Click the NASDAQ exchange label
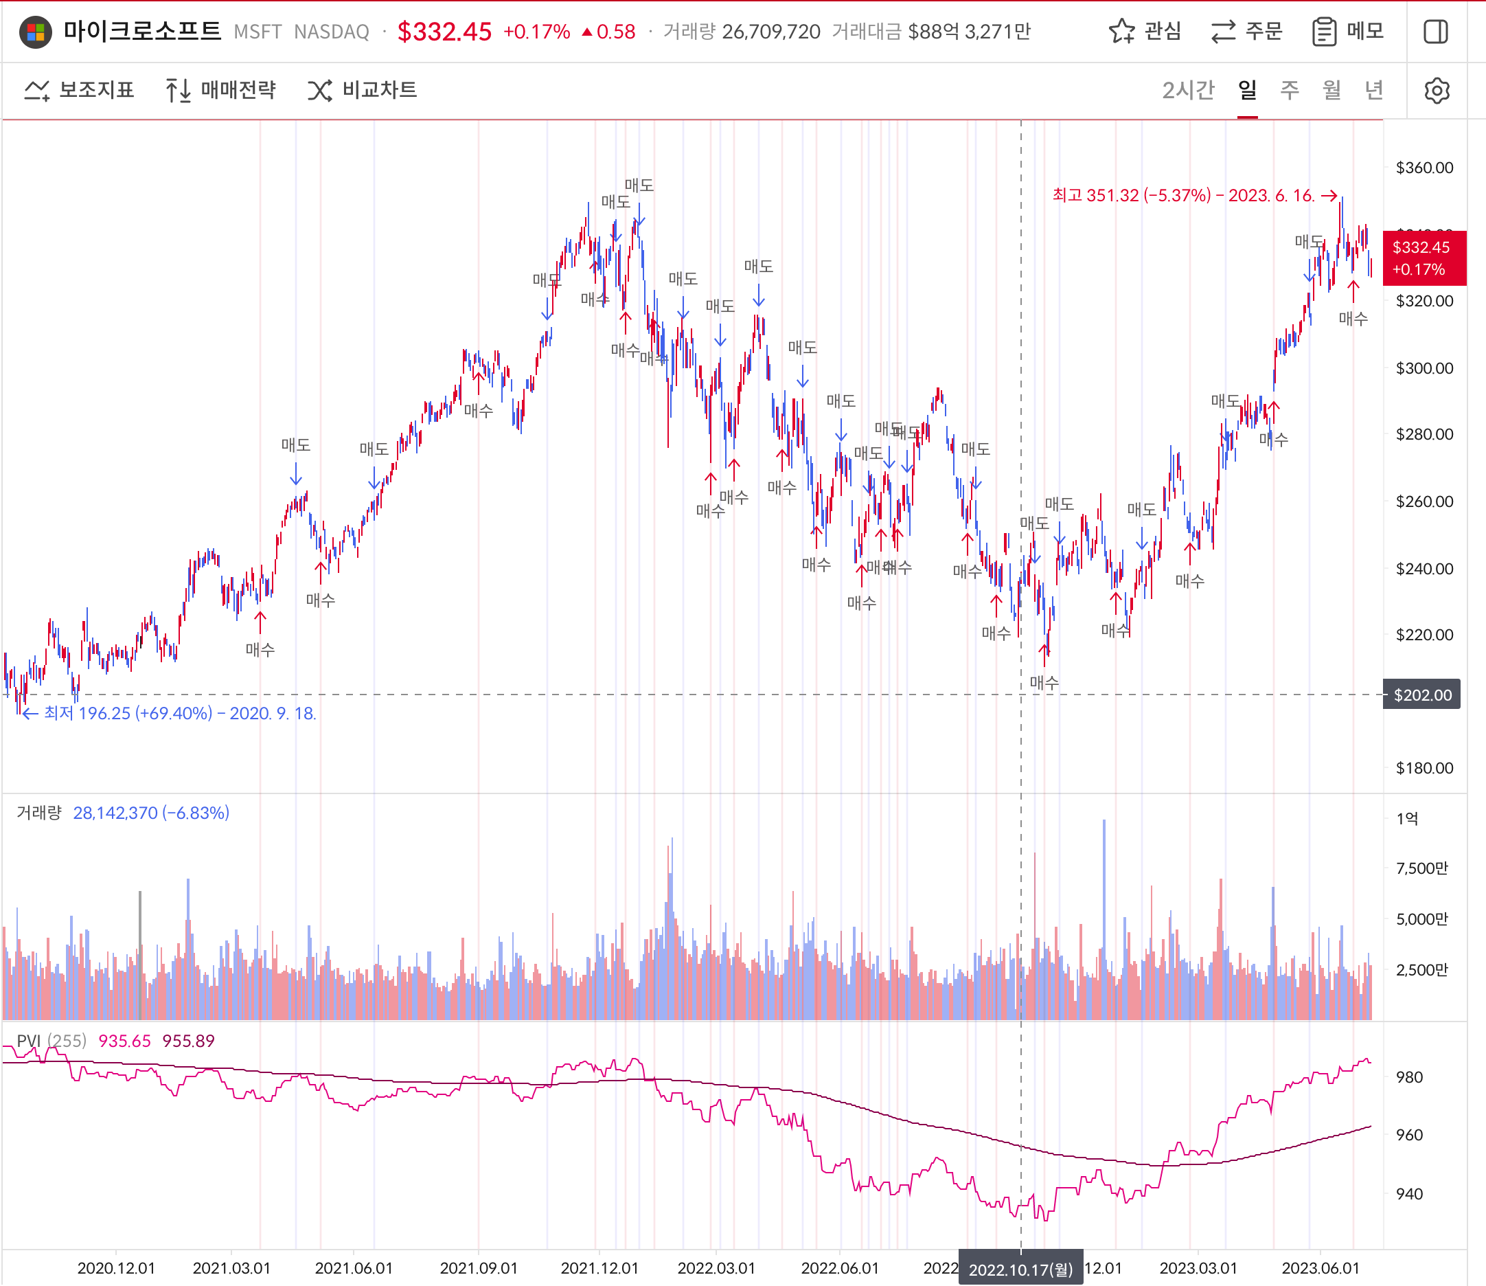This screenshot has height=1286, width=1486. tap(332, 32)
